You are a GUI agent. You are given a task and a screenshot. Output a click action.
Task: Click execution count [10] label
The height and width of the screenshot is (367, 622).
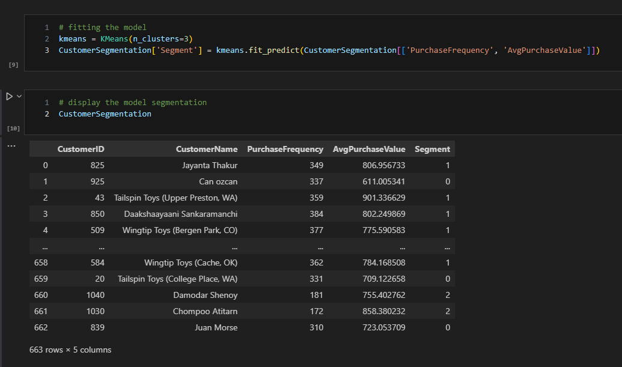13,129
